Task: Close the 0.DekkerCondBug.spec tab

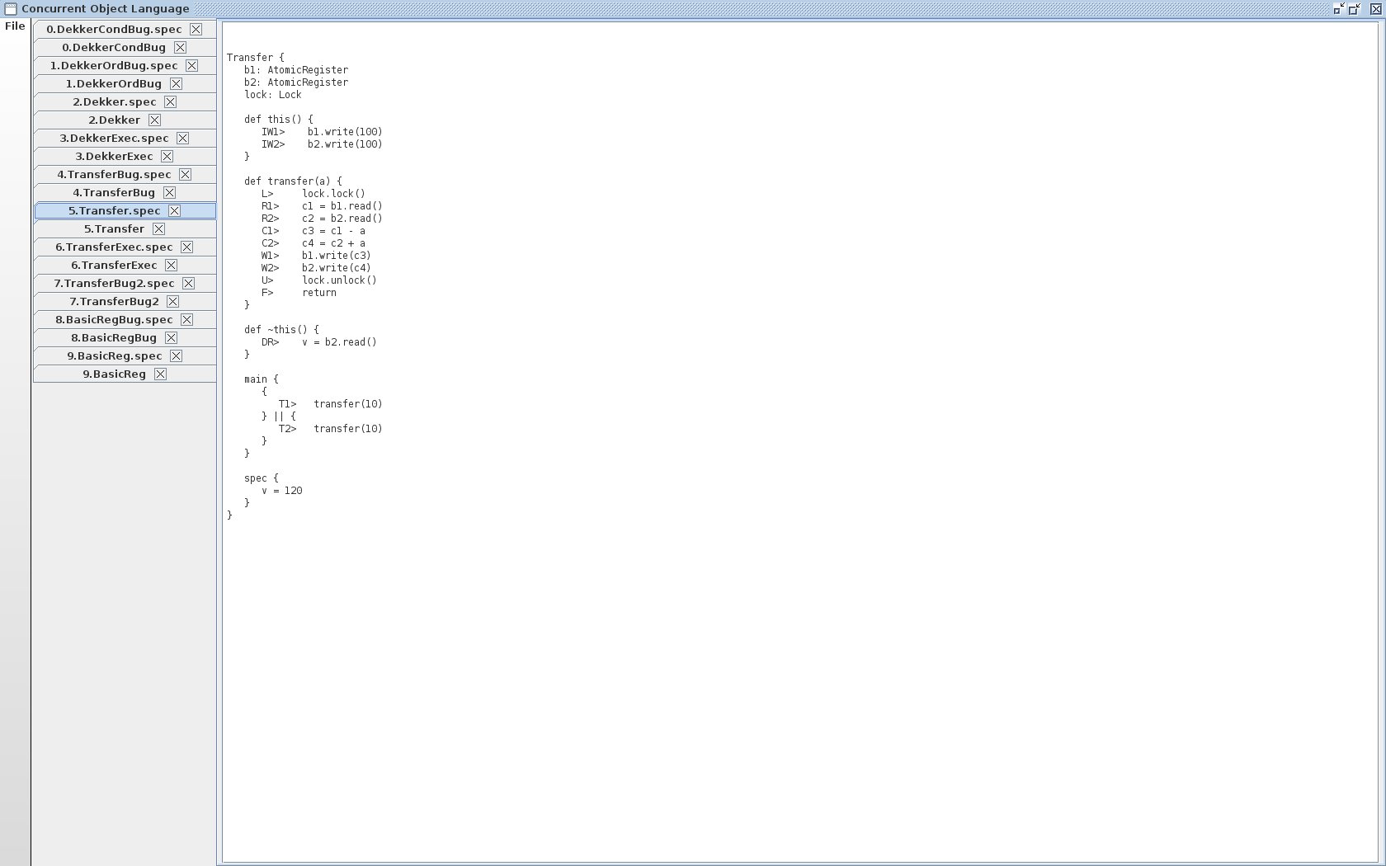Action: pos(196,29)
